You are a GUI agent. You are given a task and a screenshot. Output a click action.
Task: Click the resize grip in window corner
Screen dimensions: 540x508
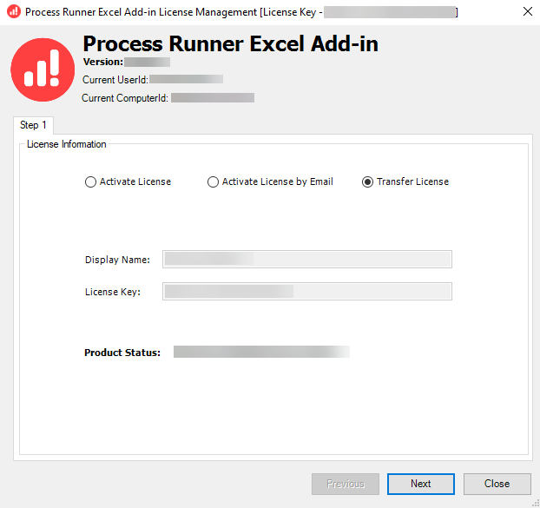[x=534, y=502]
